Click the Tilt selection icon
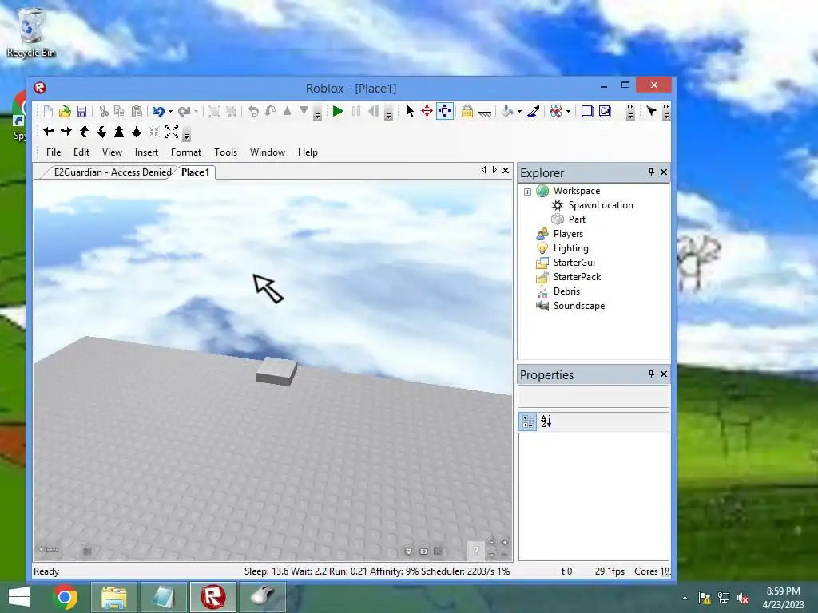Viewport: 818px width, 613px height. (x=270, y=111)
